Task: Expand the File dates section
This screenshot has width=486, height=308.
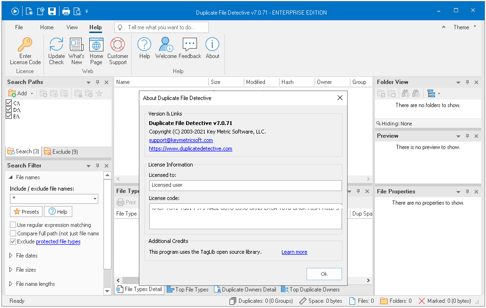Action: point(11,256)
